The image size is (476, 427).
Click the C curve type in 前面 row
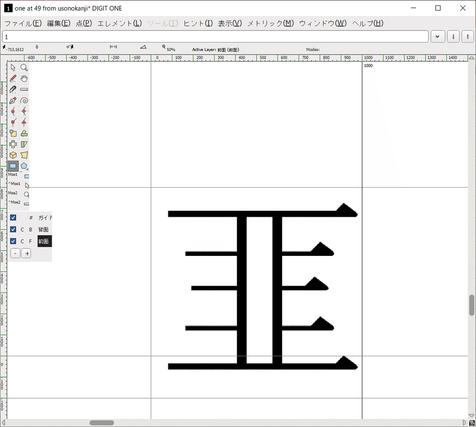22,242
